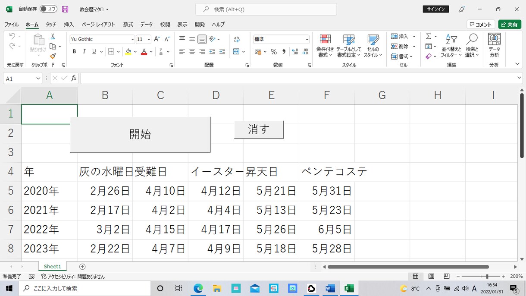Screen dimensions: 526x296
Task: Click Increase Decimal icon
Action: [295, 52]
